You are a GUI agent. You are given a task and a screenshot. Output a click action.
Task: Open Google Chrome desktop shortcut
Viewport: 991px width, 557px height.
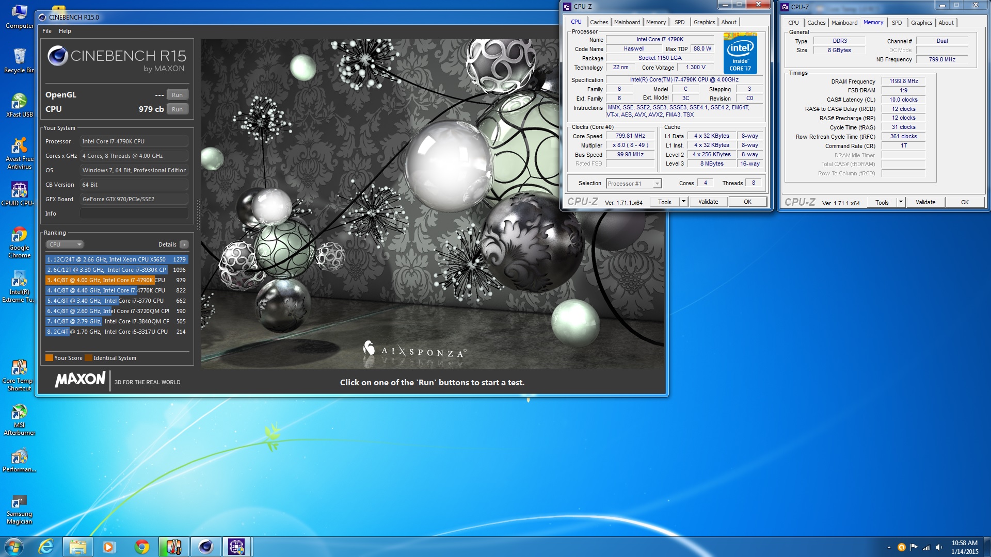[x=19, y=242]
